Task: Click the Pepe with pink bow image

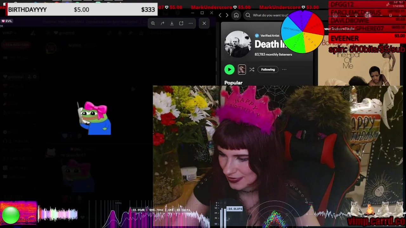Action: (94, 118)
